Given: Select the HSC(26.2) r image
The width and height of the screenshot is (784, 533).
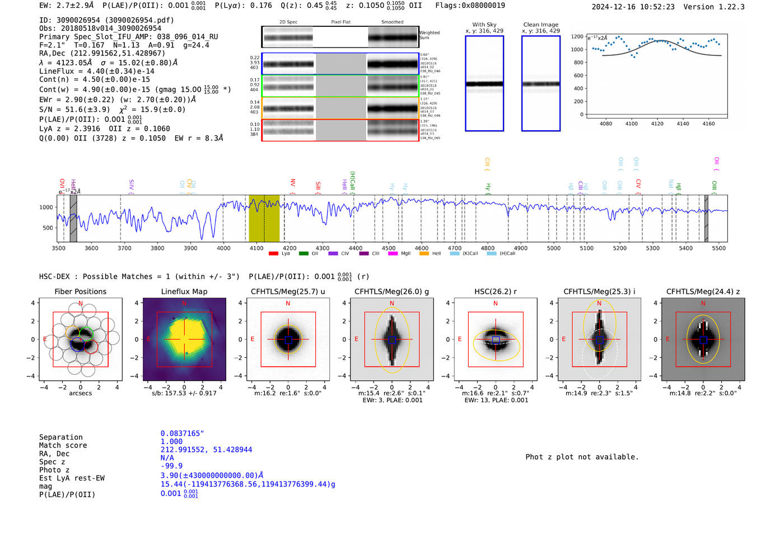Looking at the screenshot, I should [496, 339].
